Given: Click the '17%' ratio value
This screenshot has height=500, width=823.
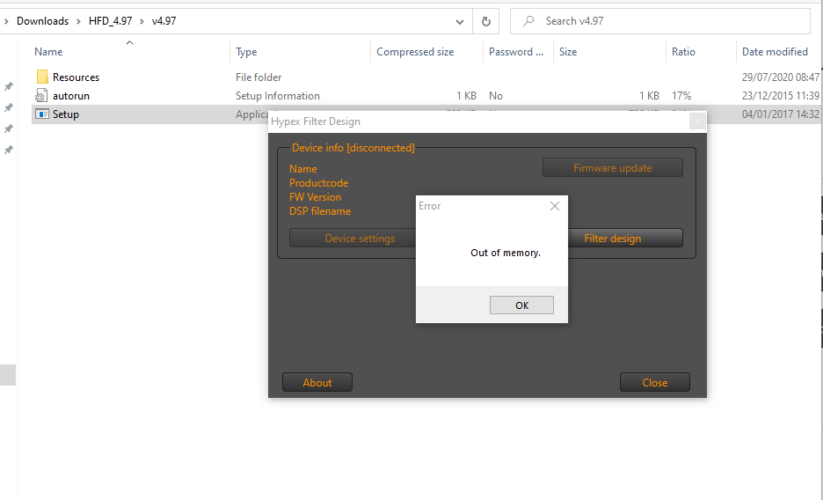Looking at the screenshot, I should (681, 96).
